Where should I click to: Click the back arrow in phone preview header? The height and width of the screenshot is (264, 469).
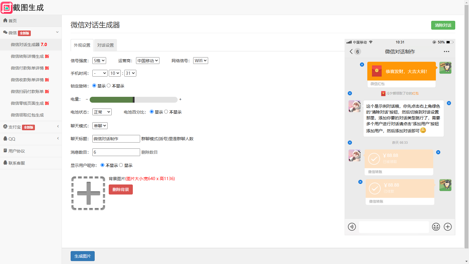(x=351, y=52)
